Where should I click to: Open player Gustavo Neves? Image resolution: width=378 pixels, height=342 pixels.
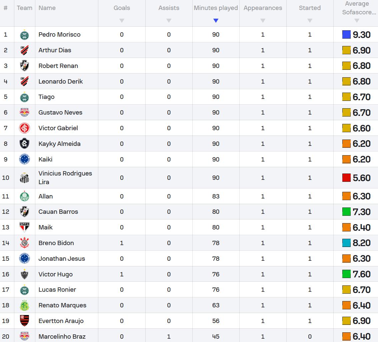click(x=60, y=113)
